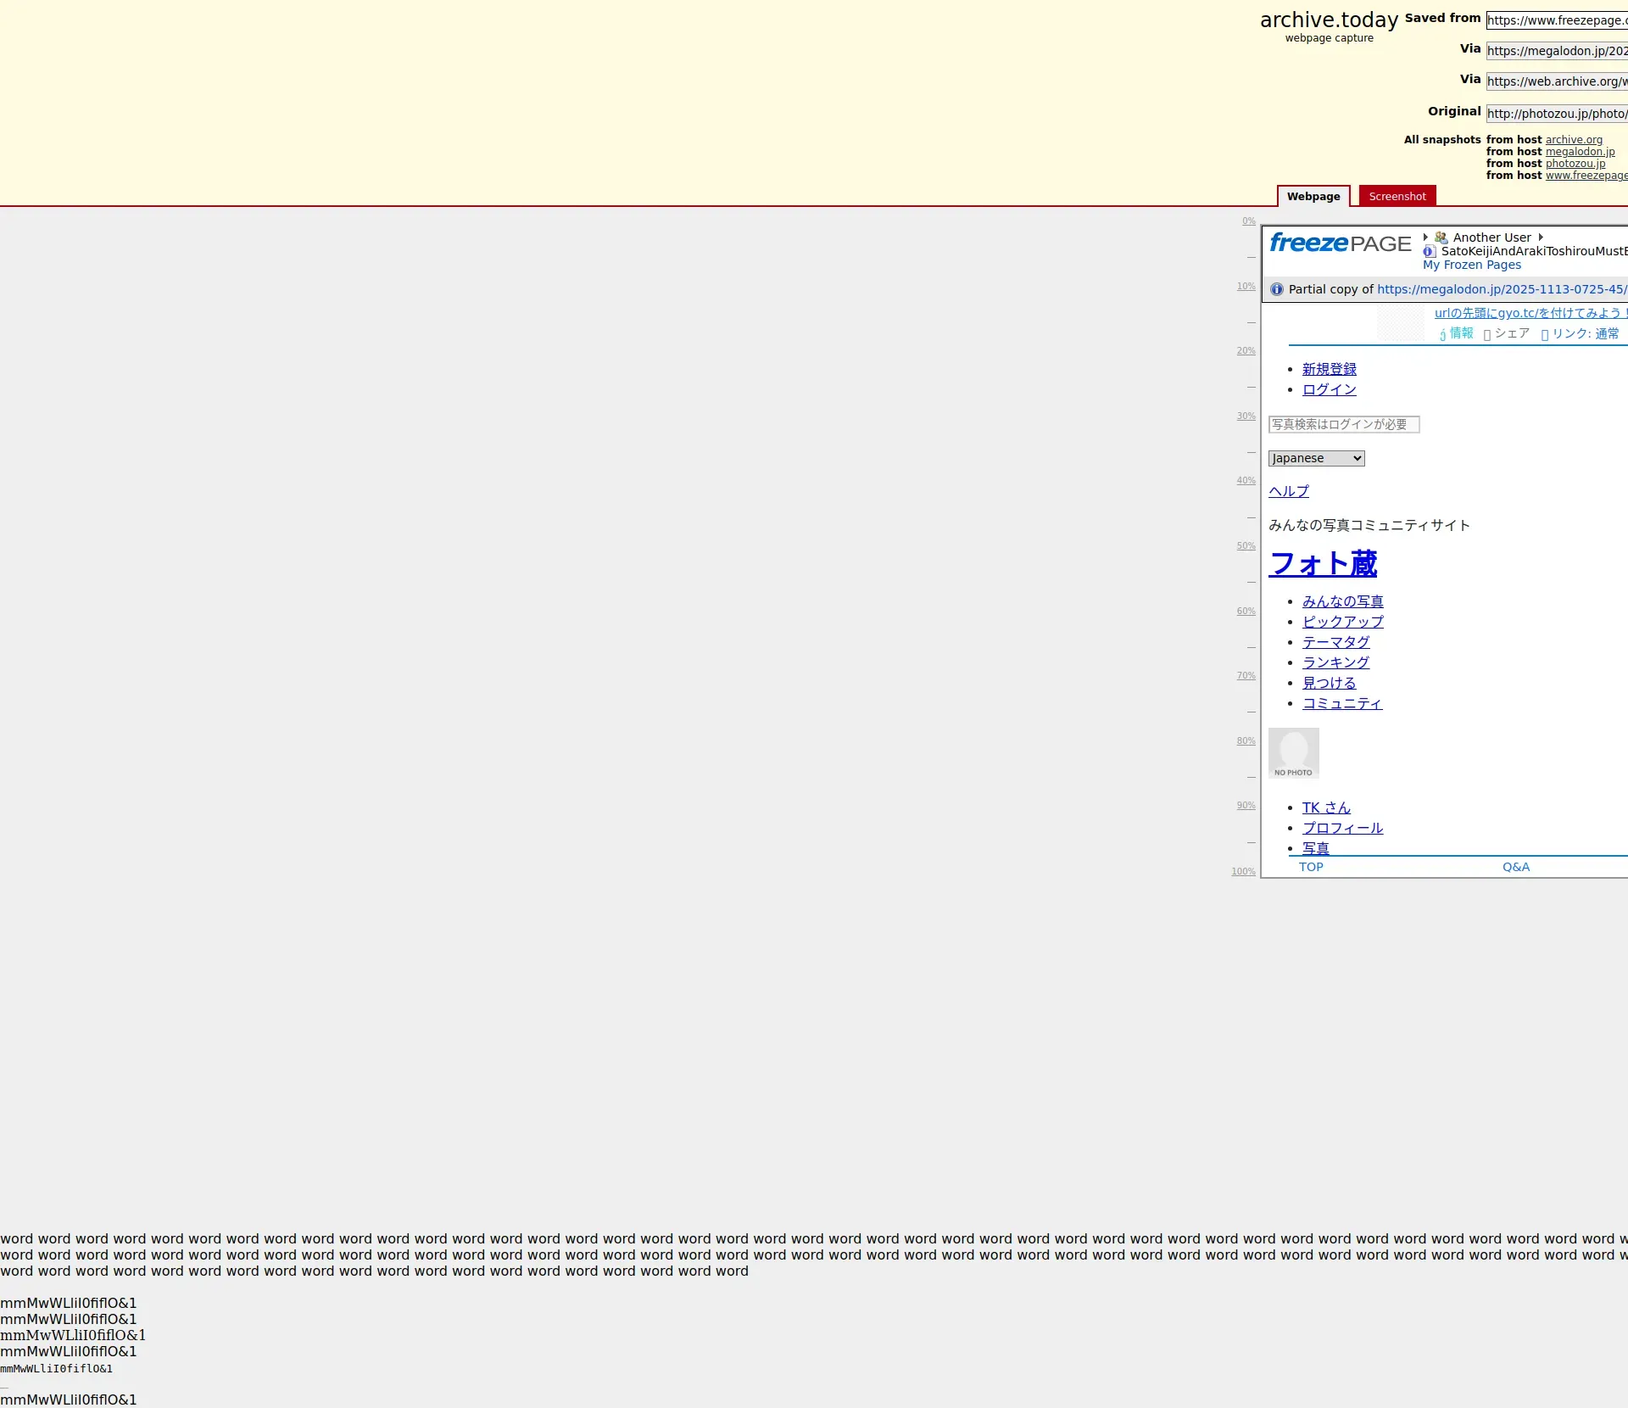Image resolution: width=1628 pixels, height=1408 pixels.
Task: Click the freezePAGE logo
Action: tap(1340, 244)
